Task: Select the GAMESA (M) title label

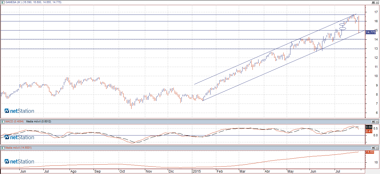Action: point(13,2)
